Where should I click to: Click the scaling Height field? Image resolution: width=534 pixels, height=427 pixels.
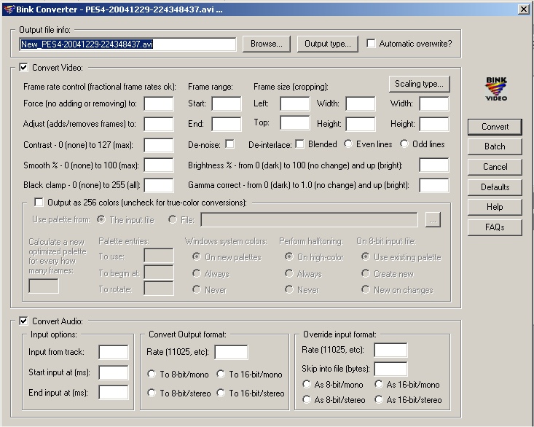tap(434, 124)
